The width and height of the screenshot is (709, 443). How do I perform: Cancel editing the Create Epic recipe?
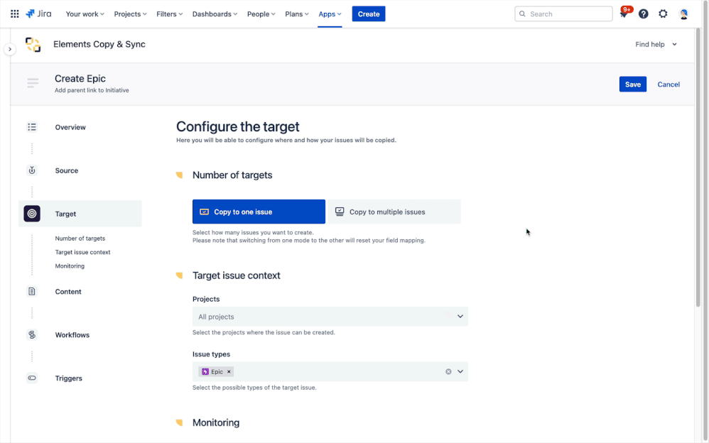pos(668,84)
